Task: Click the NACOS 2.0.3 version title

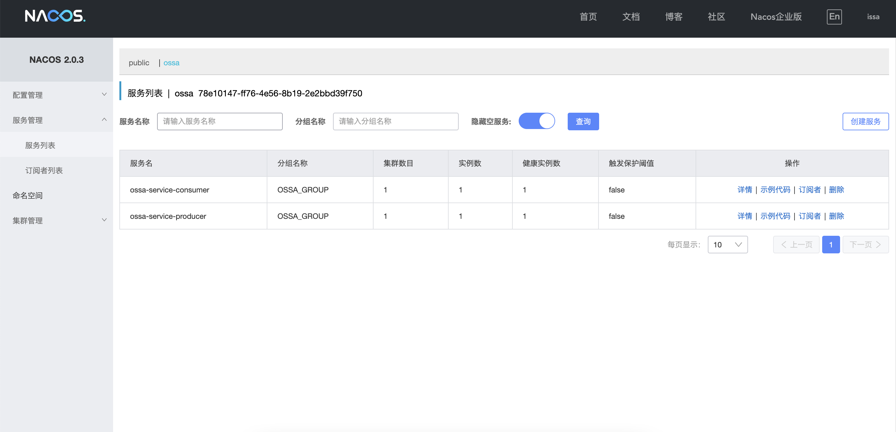Action: click(x=56, y=60)
